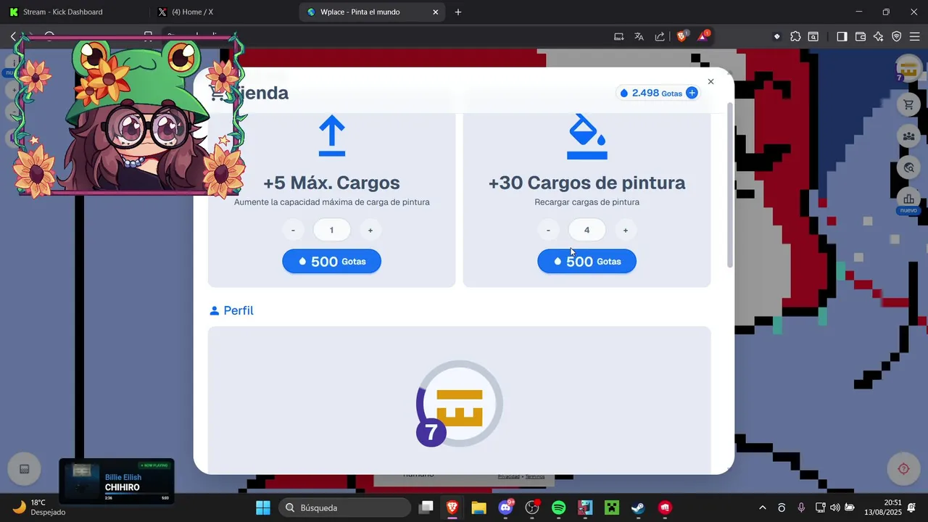Open Brave Shields lion icon
Screen dimensions: 928x522
pos(681,36)
